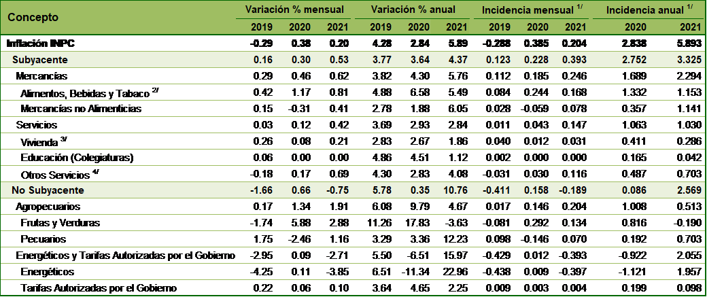
Task: Select the No Subyacente row label
Action: (x=47, y=190)
